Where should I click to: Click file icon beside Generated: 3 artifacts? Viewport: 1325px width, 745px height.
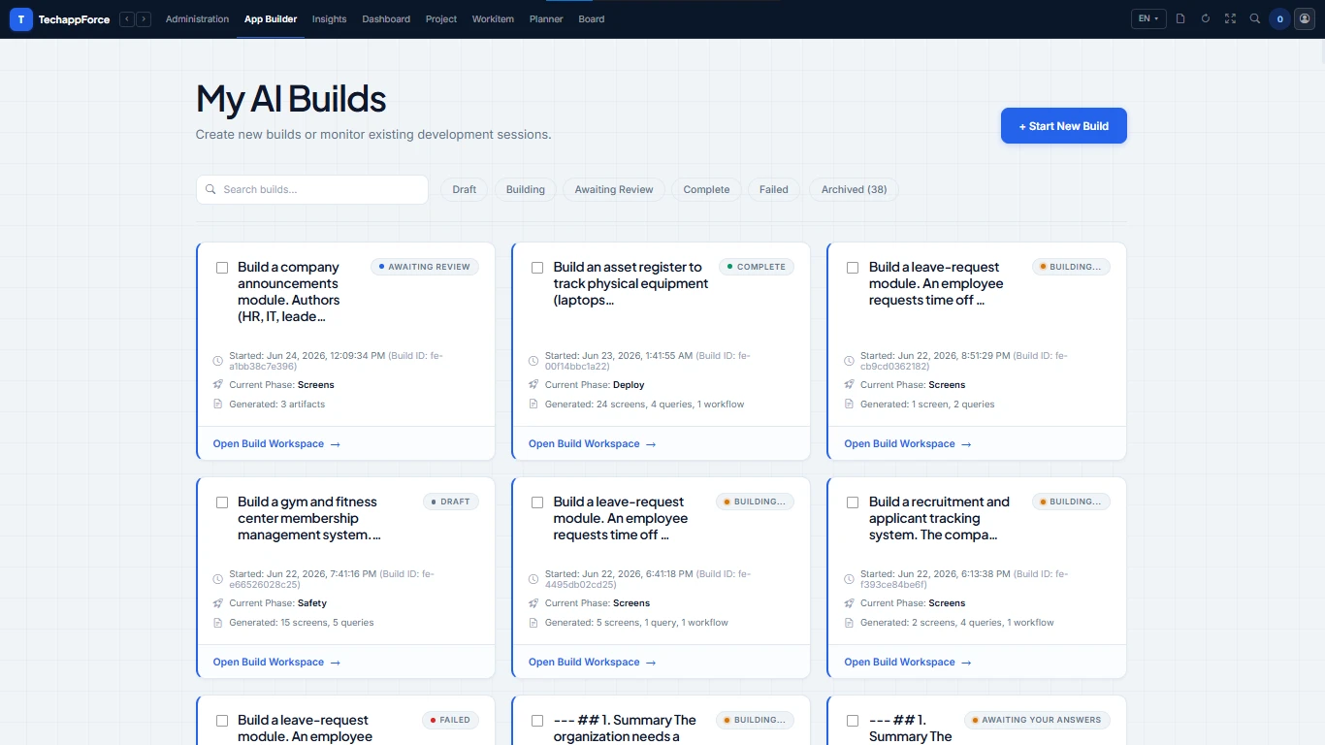coord(217,405)
